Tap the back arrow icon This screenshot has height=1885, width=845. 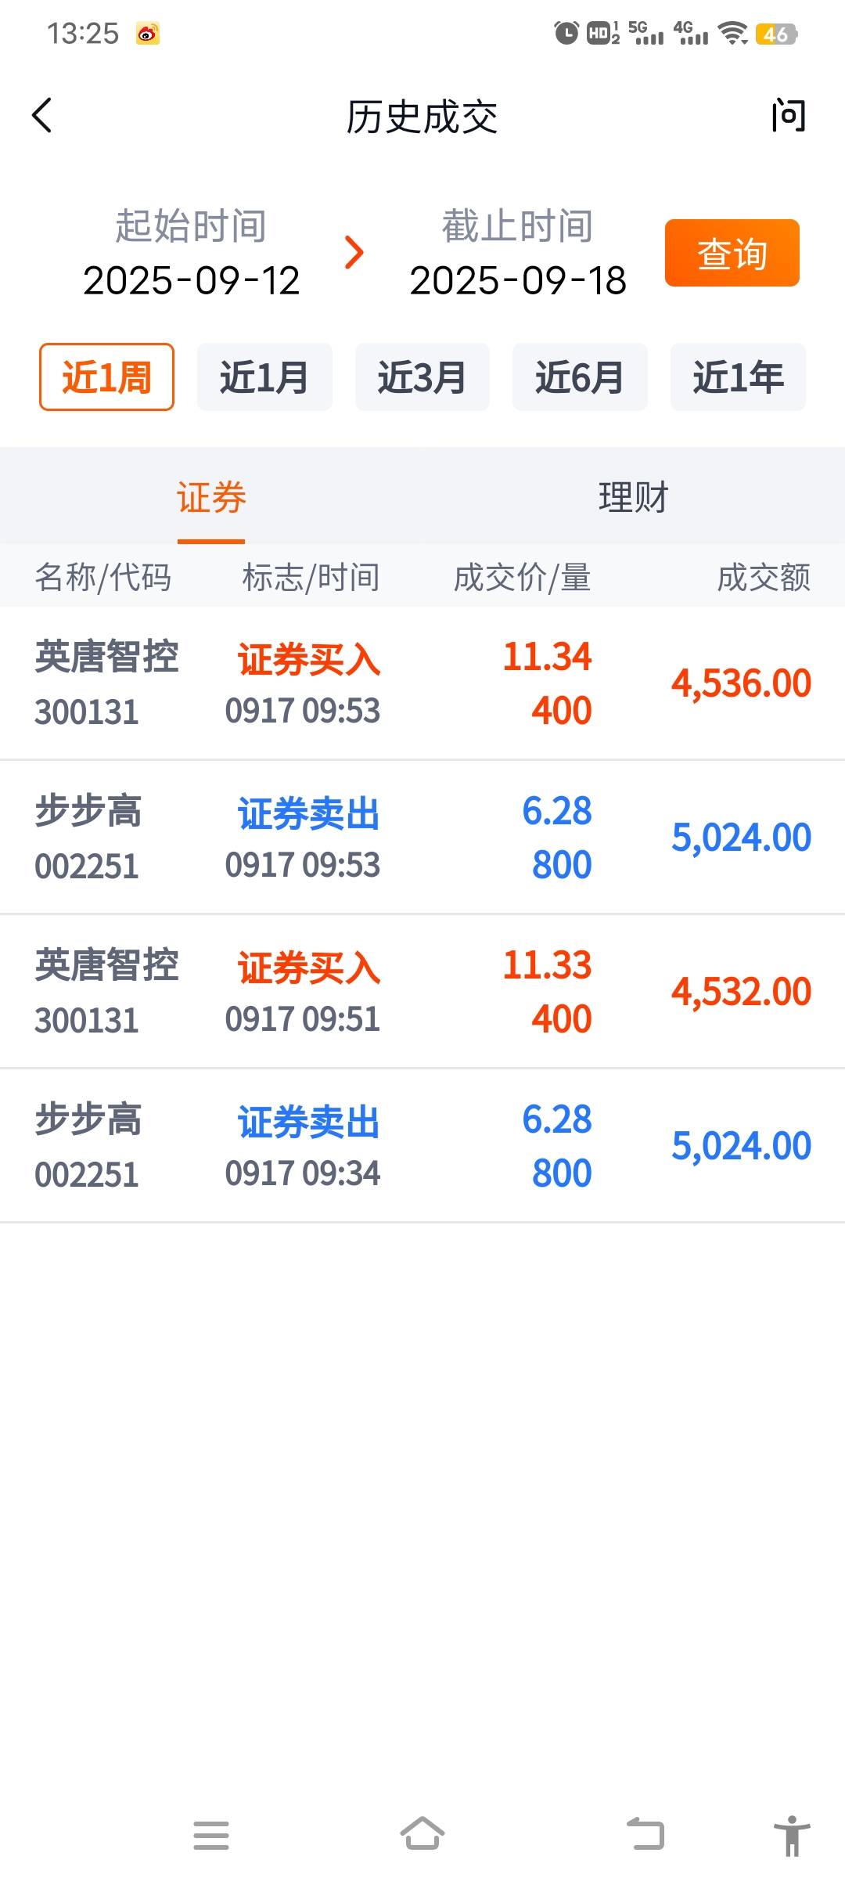42,116
